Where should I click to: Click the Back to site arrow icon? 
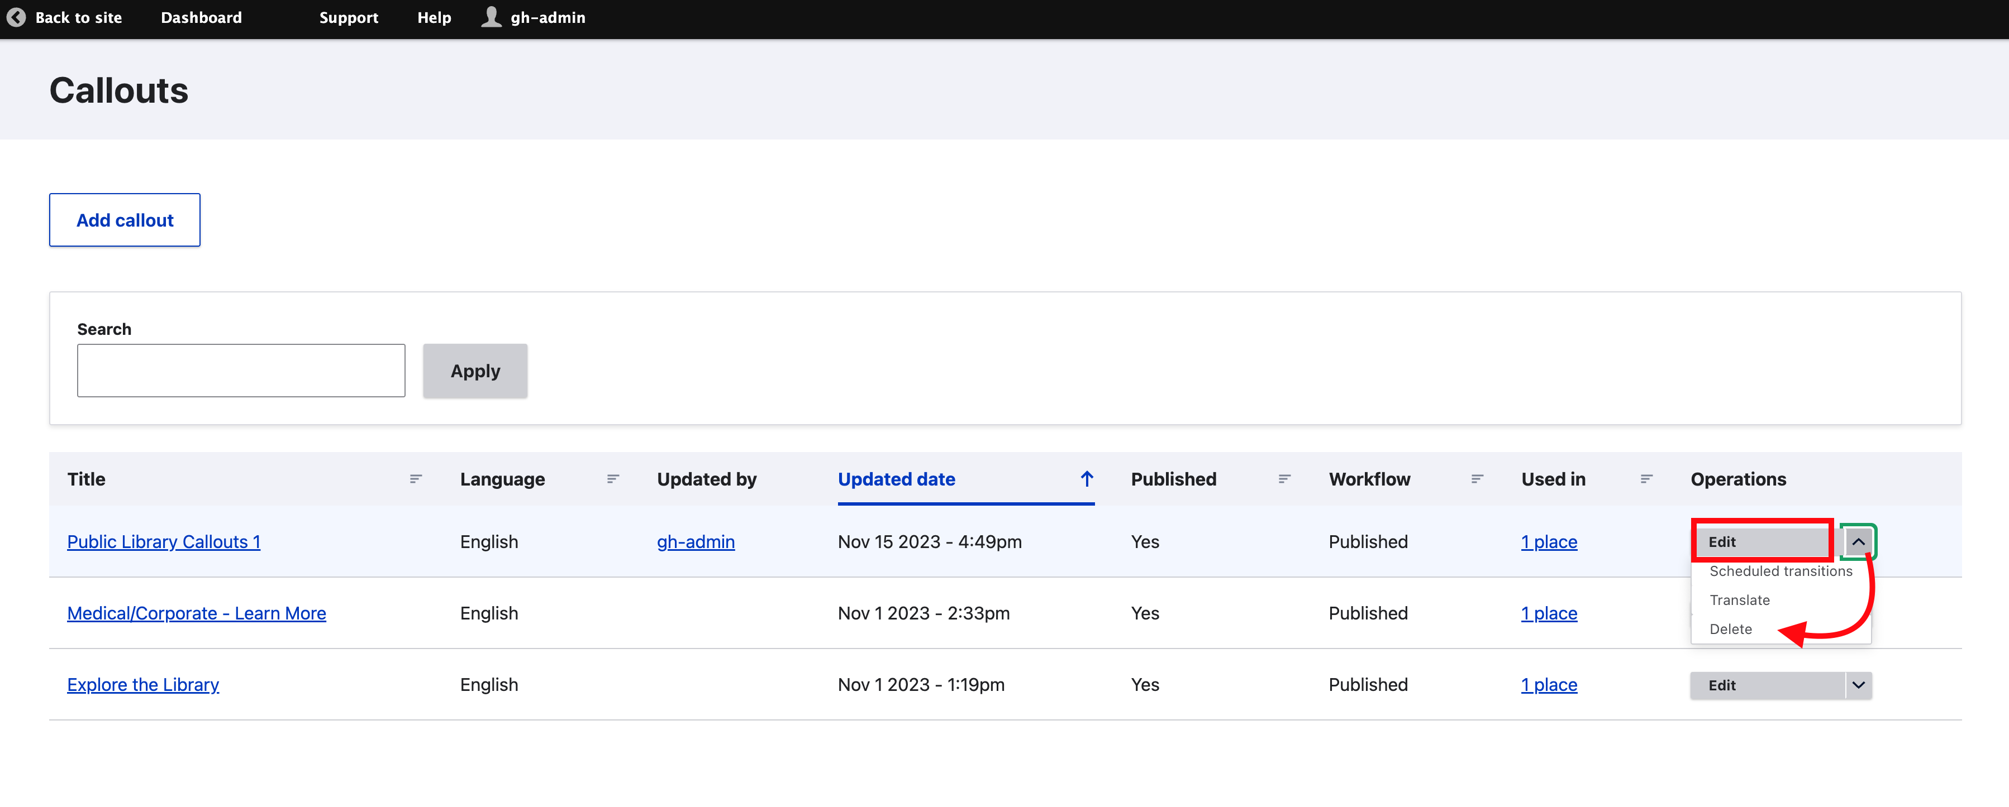point(16,17)
